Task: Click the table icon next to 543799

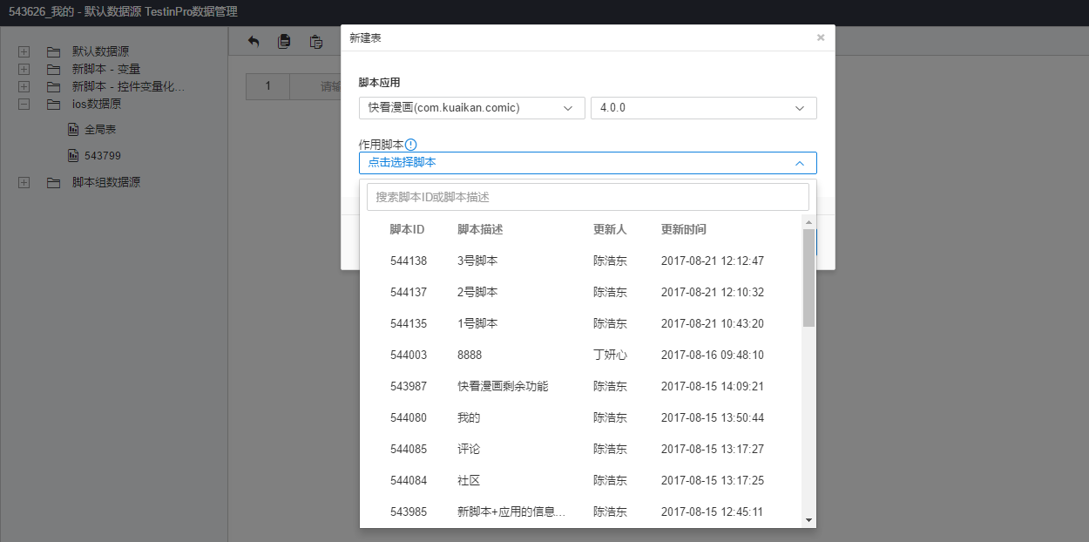Action: (73, 156)
